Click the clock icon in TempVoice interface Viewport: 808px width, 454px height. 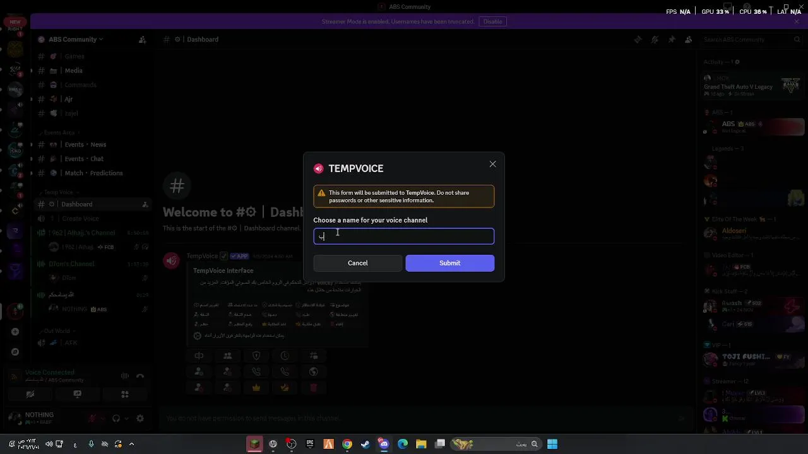[285, 356]
